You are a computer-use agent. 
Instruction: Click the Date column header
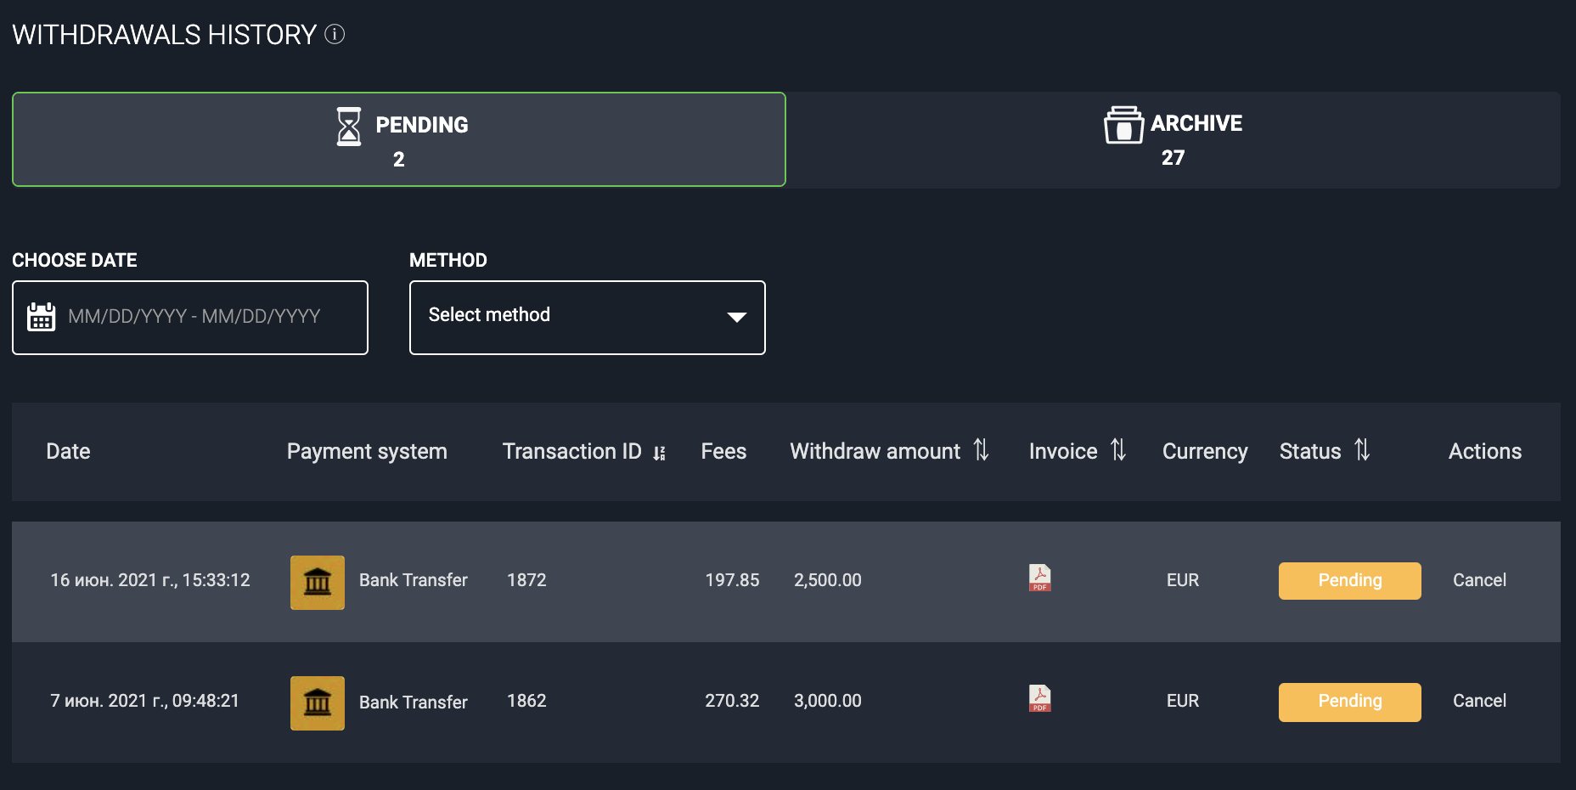(68, 451)
